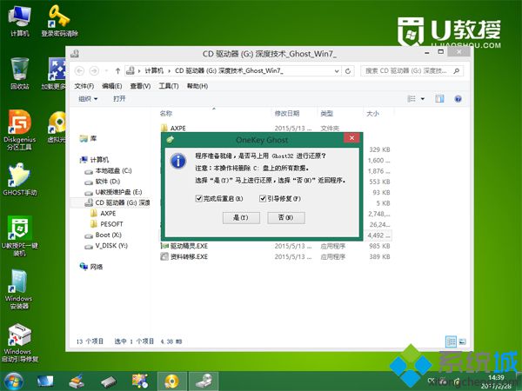
Task: Select 本地磁盘 (C:) in the tree
Action: [108, 171]
